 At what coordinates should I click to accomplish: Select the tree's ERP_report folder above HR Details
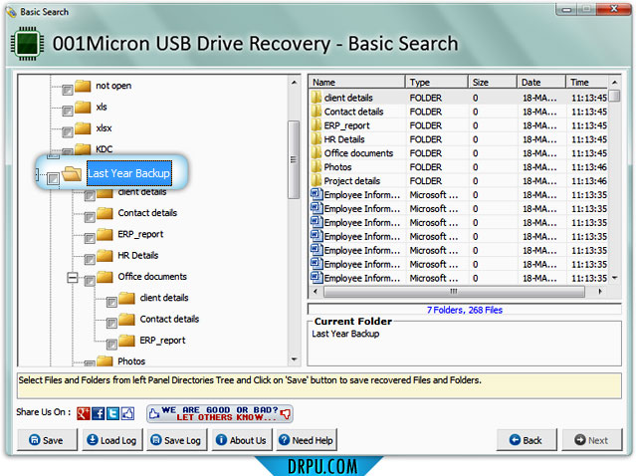(x=140, y=234)
